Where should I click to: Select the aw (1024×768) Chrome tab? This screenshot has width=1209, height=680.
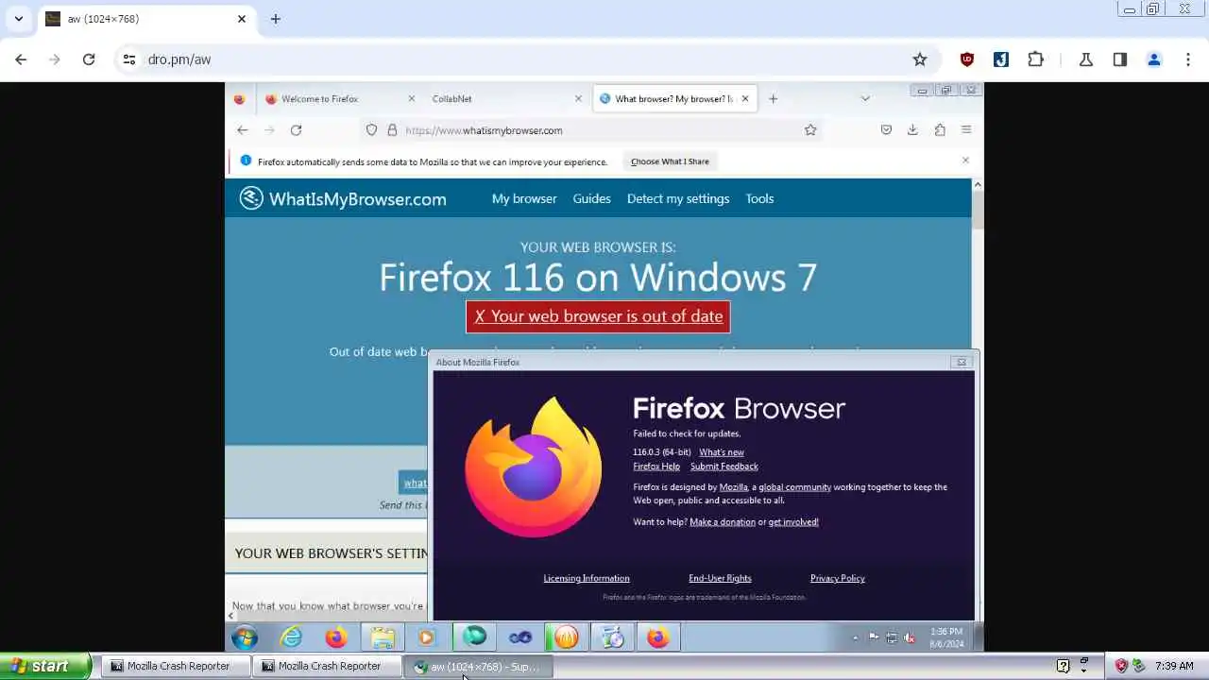click(x=146, y=19)
